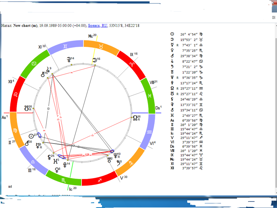Viewport: 277px width, 208px height.
Task: Click the Sun position value "26° 4′54″"
Action: click(189, 34)
